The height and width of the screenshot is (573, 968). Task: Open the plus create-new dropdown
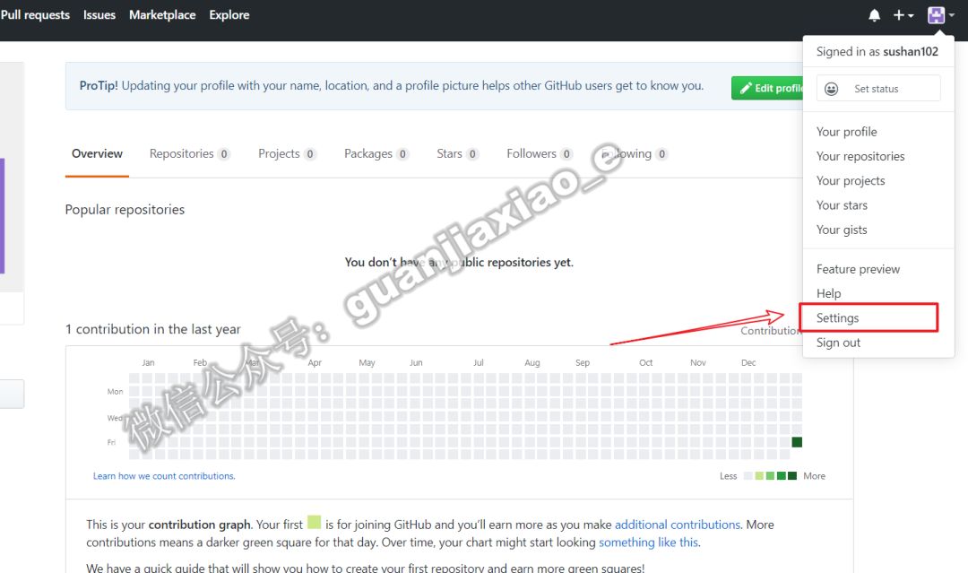[903, 15]
